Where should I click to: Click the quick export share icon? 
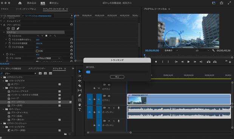coord(222,3)
